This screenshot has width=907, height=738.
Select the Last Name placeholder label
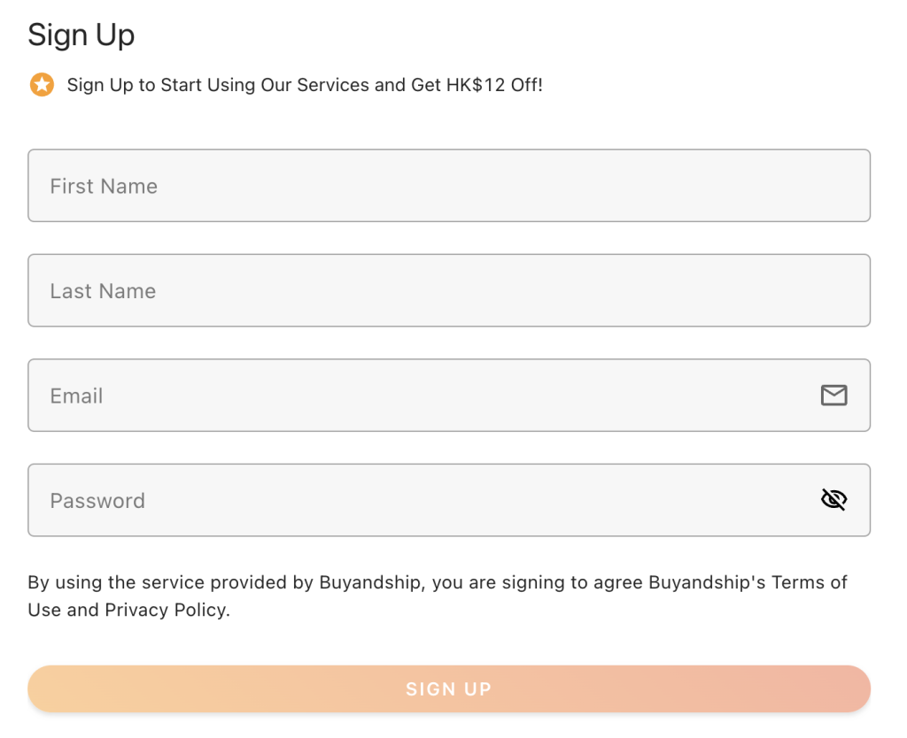coord(103,290)
